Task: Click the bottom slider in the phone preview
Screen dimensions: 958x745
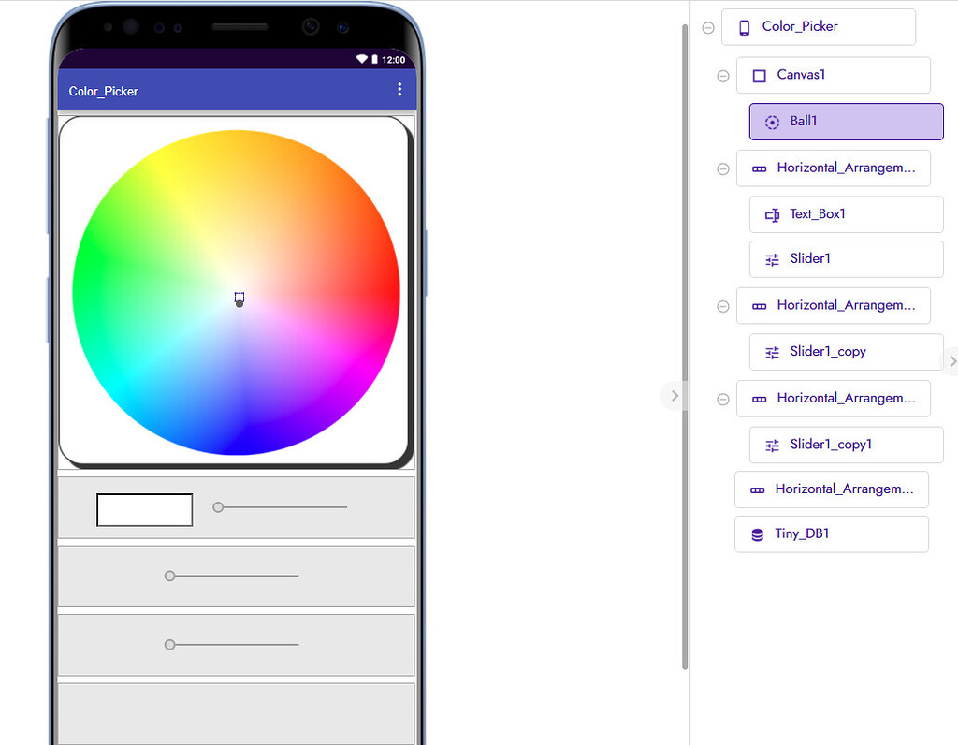Action: pyautogui.click(x=169, y=645)
